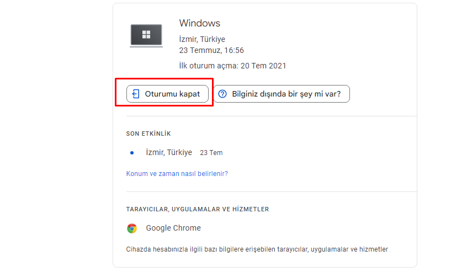Click the "TARAYICILAR, UYGULAMALAR VE HİZMETLER" heading
Viewport: 467px width, 272px height.
198,209
